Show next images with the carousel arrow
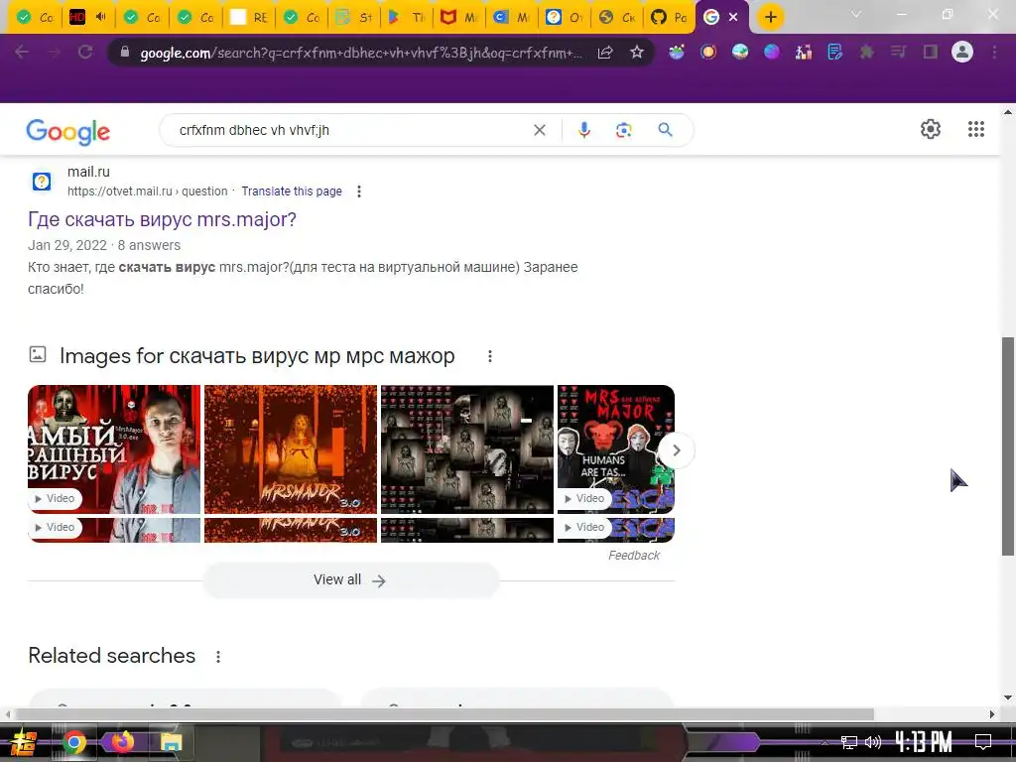Viewport: 1016px width, 762px height. (676, 450)
